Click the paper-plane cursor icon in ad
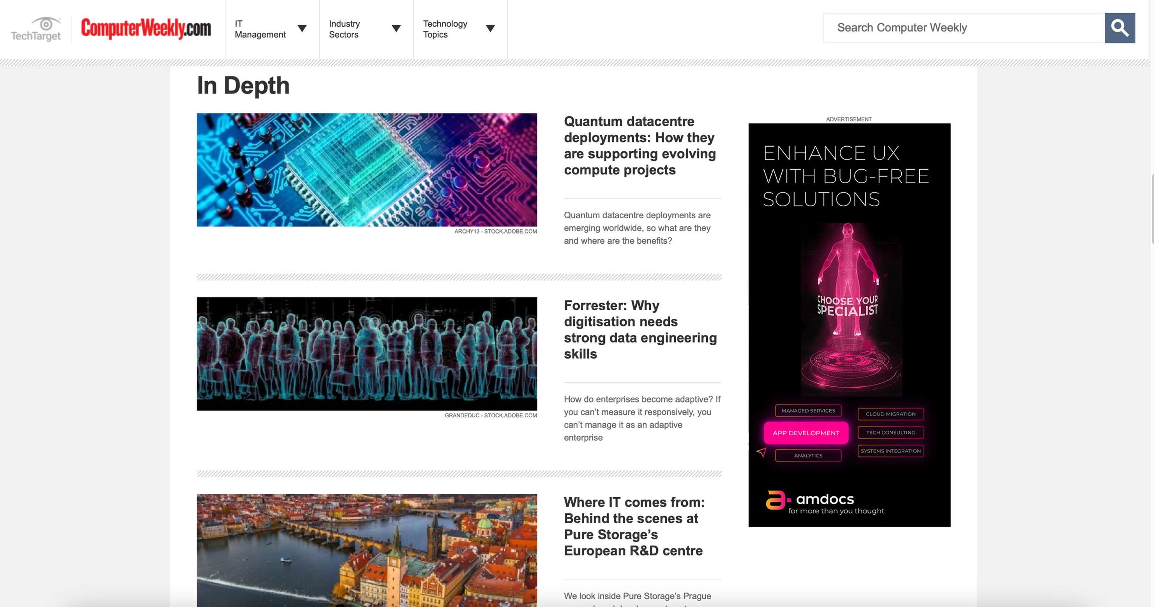This screenshot has width=1154, height=607. tap(761, 452)
